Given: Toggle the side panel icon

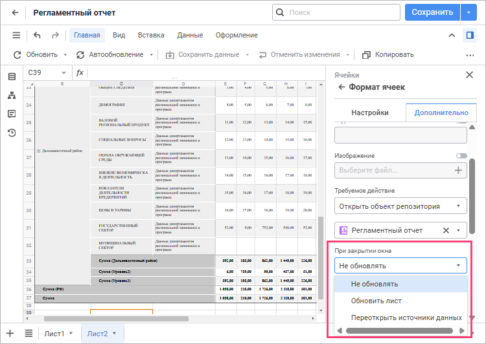Looking at the screenshot, I should [x=470, y=36].
